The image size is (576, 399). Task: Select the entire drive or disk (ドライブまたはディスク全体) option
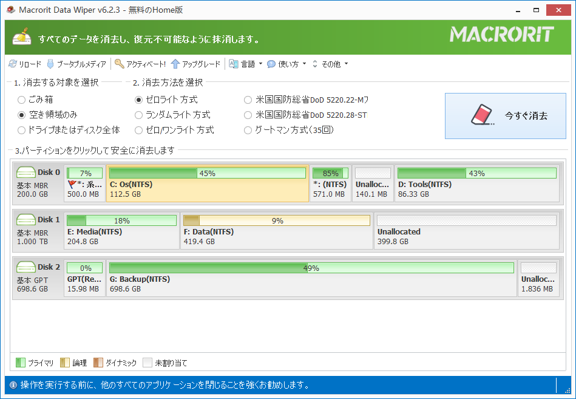22,130
